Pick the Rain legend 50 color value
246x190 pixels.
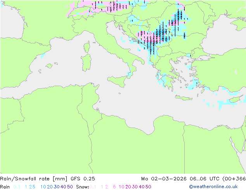point(70,187)
